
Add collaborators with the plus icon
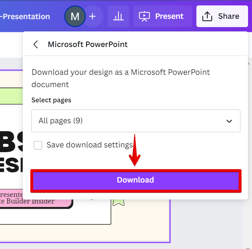pyautogui.click(x=93, y=16)
